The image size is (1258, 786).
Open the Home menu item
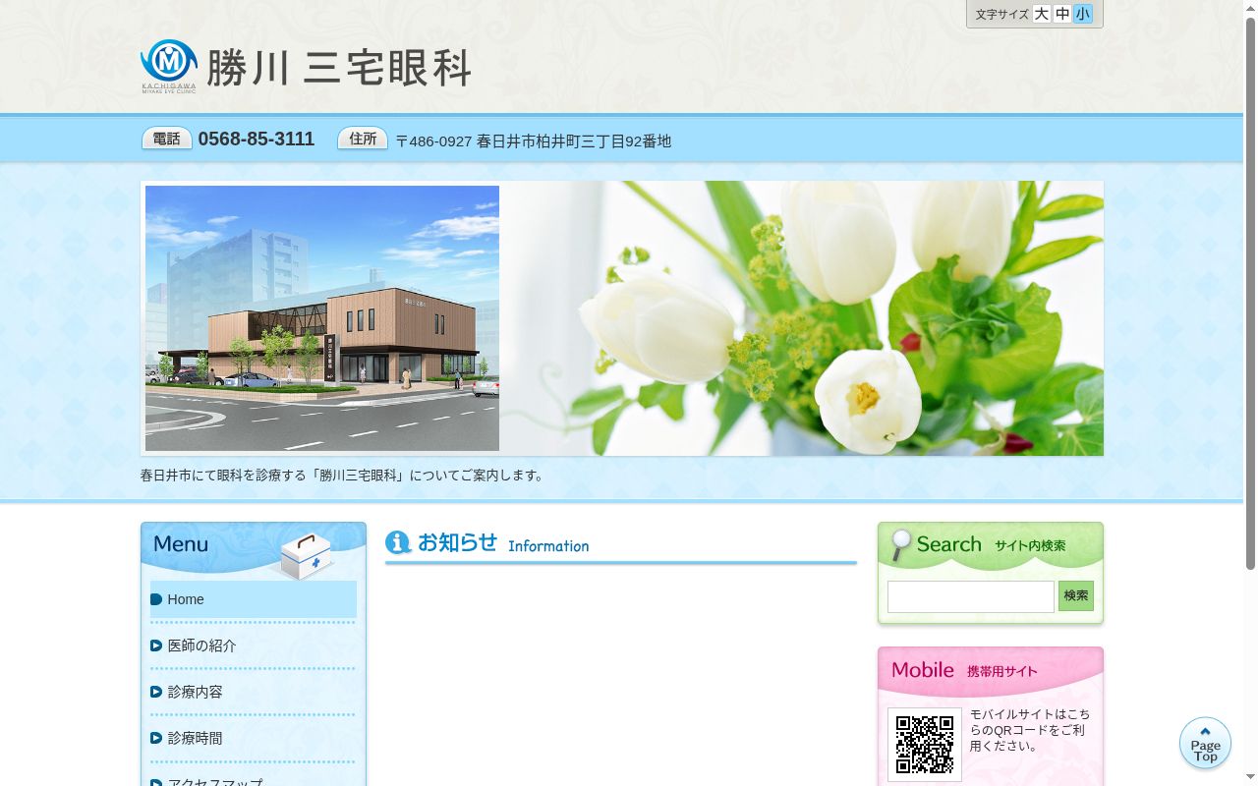pos(254,599)
